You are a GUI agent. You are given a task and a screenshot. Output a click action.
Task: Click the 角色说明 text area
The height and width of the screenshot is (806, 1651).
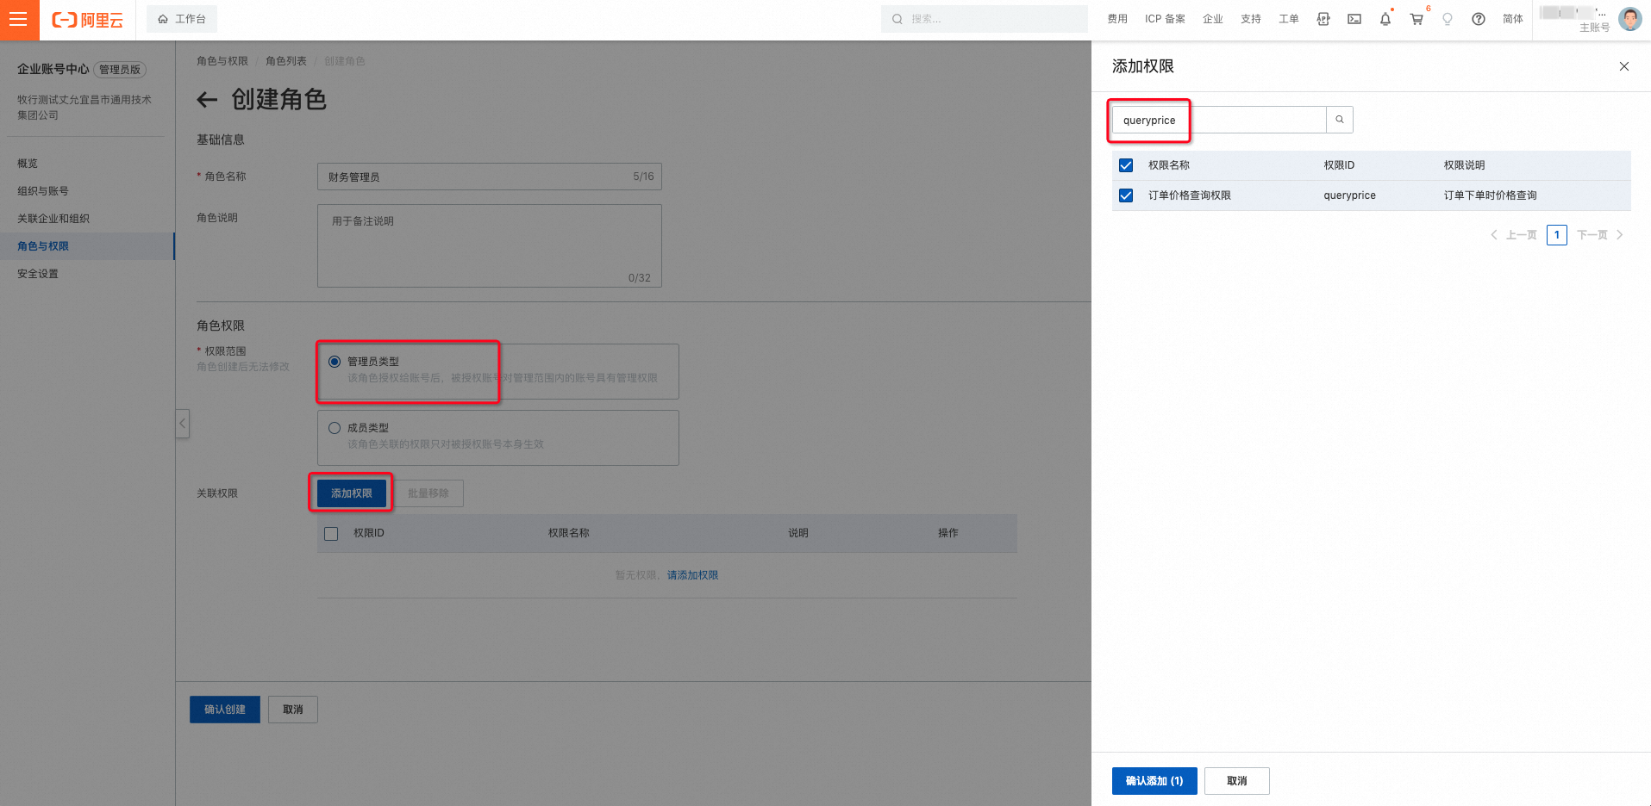[489, 245]
